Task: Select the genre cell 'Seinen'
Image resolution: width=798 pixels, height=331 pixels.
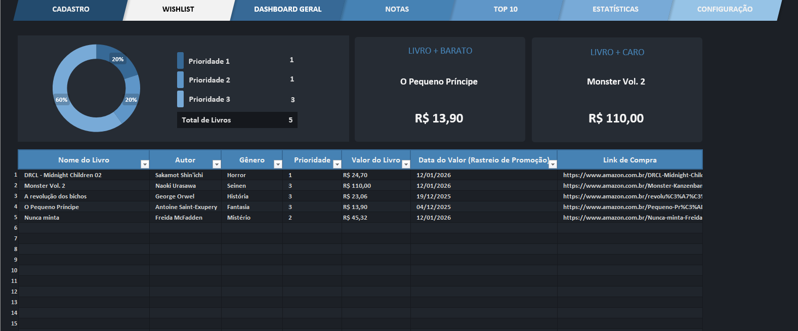Action: click(x=252, y=186)
